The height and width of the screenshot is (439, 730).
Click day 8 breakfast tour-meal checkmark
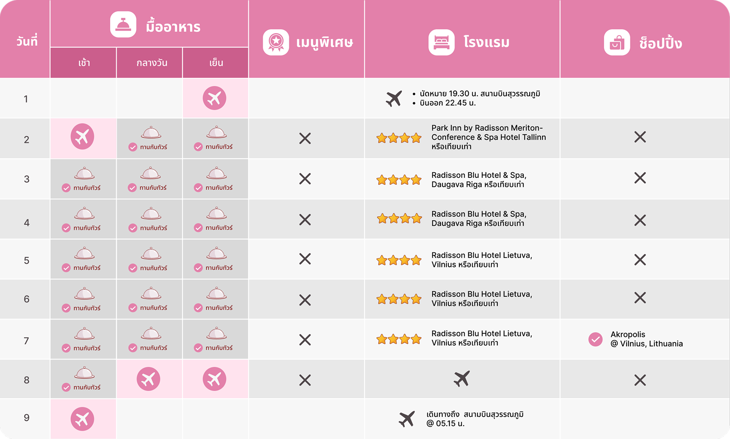tap(67, 387)
